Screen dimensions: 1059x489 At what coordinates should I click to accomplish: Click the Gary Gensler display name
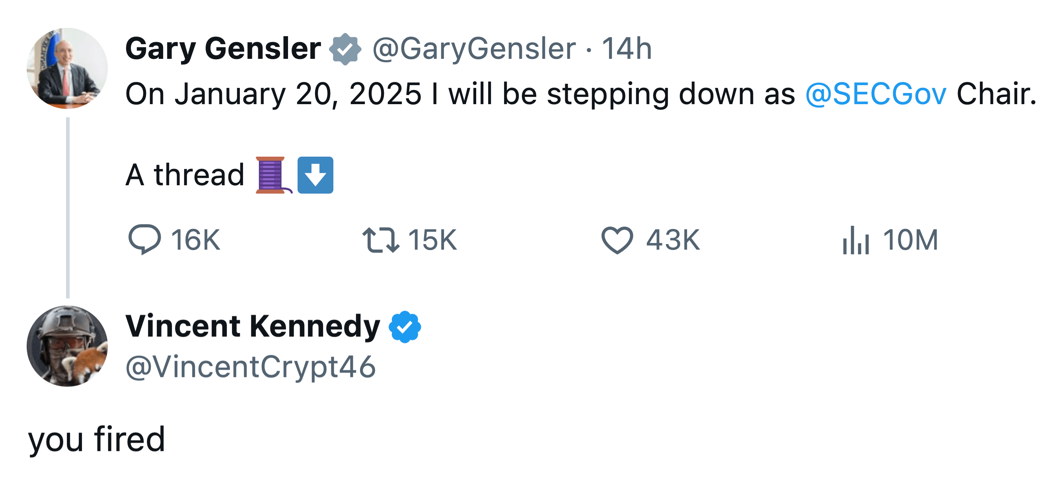pyautogui.click(x=223, y=49)
